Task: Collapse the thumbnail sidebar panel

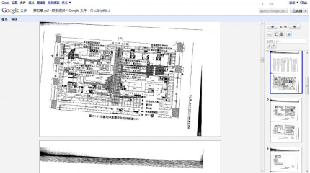Action: pos(262,60)
